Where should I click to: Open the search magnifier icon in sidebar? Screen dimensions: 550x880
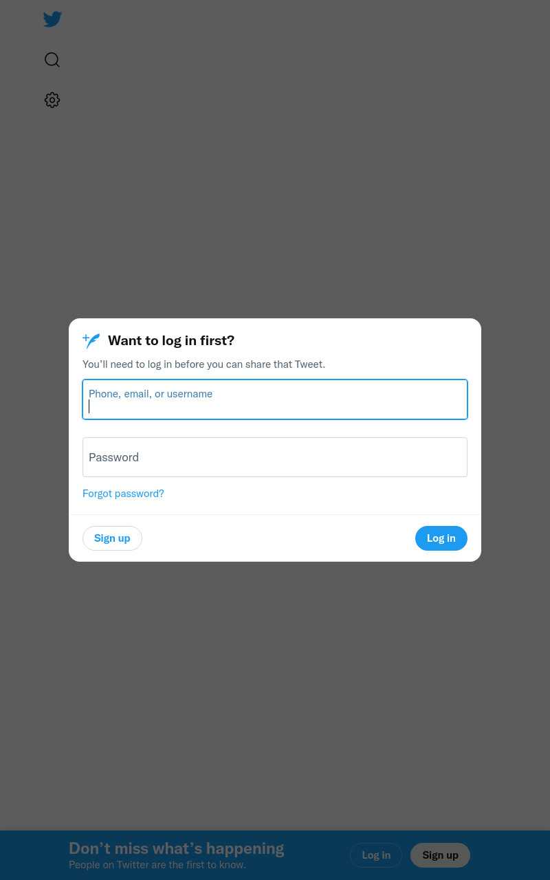tap(52, 60)
